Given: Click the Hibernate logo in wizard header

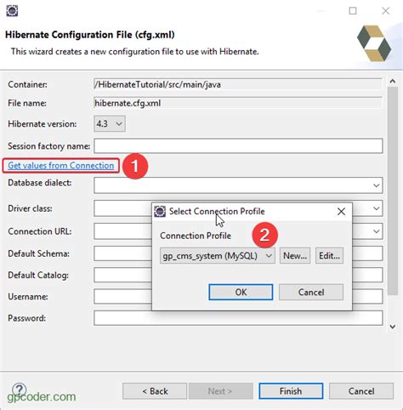Looking at the screenshot, I should (374, 43).
